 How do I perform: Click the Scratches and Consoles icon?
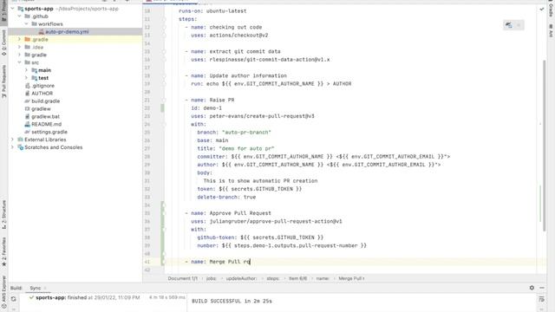[x=21, y=147]
